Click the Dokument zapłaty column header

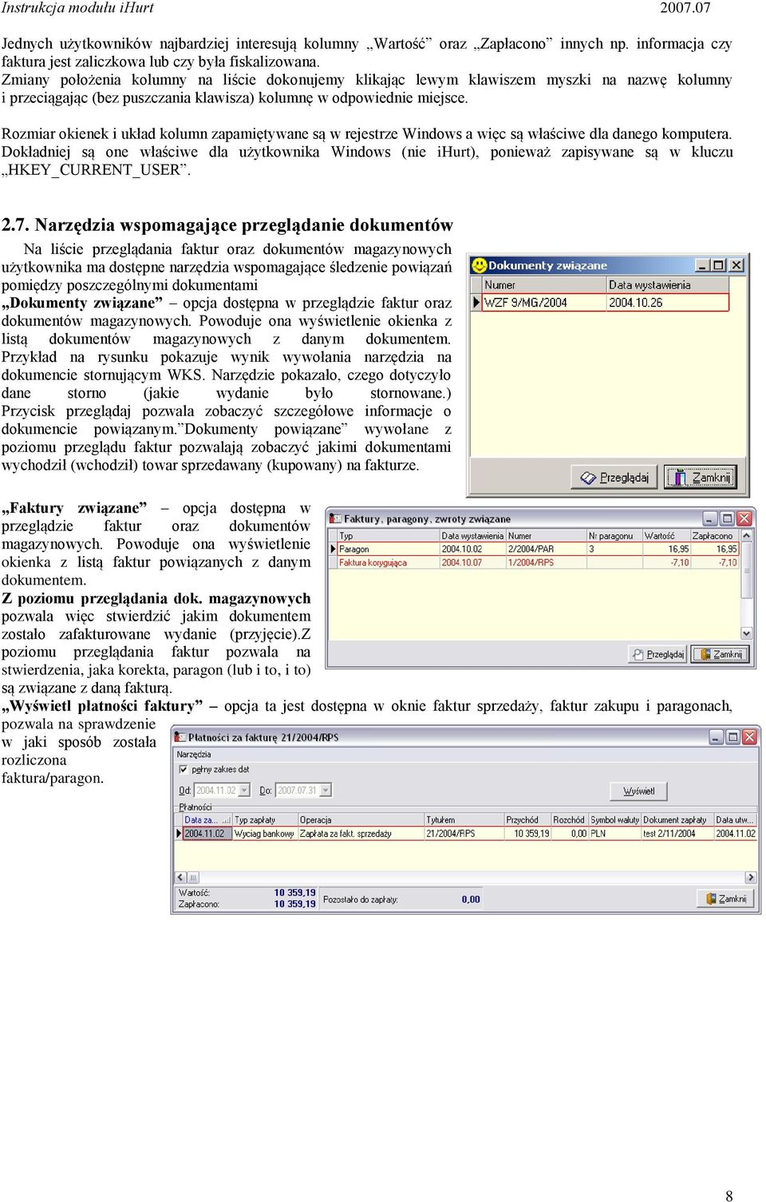[677, 820]
